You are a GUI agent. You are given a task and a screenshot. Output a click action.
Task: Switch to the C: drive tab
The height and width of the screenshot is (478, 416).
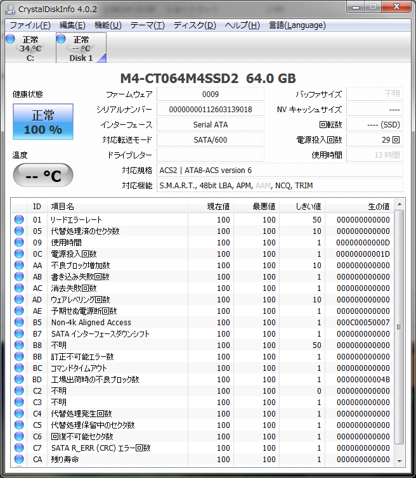click(30, 48)
